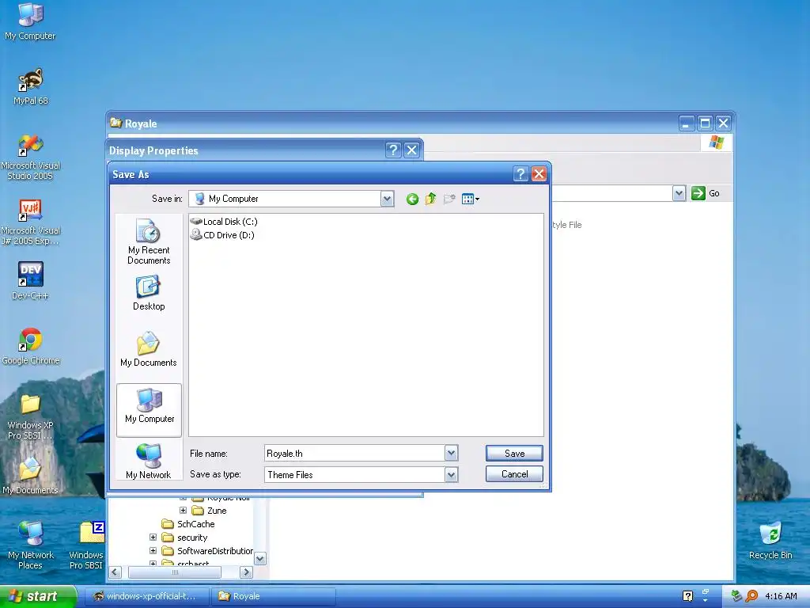Open My Computer desktop icon
The image size is (810, 608).
tap(30, 21)
